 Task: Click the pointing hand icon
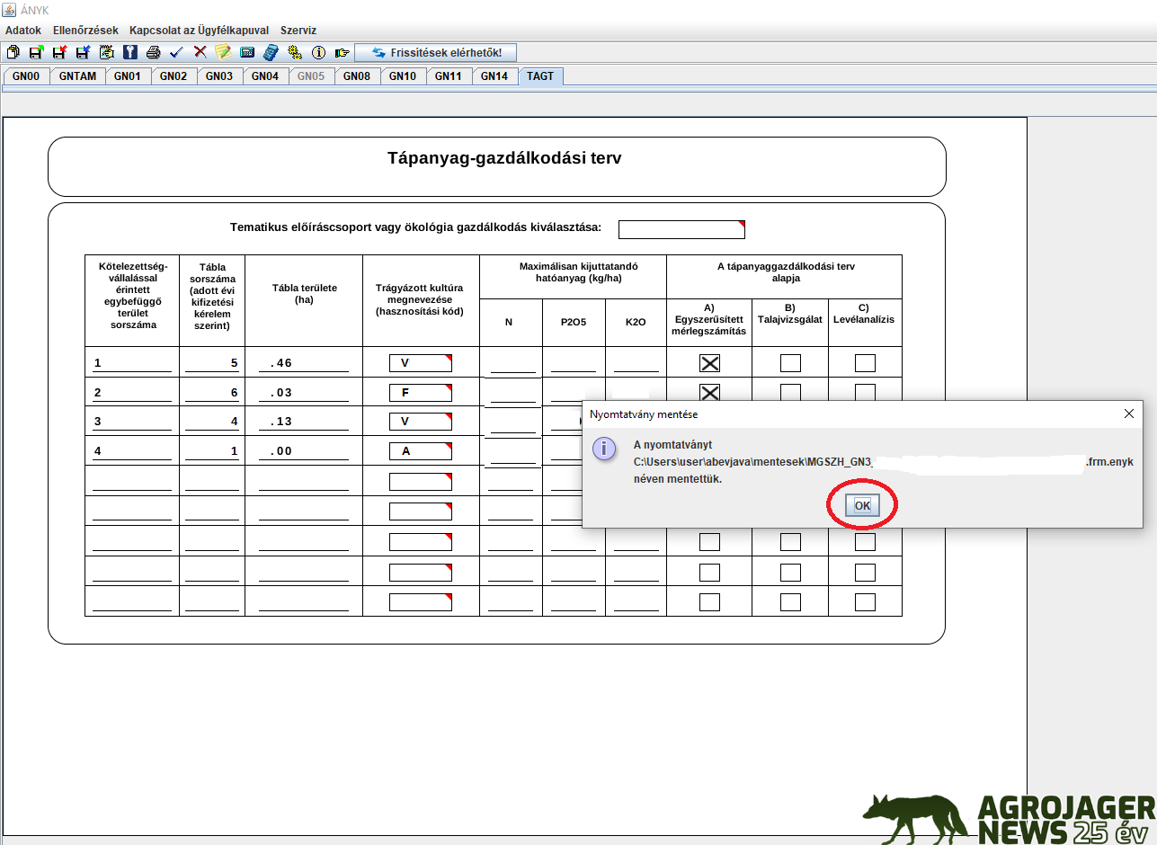click(x=342, y=53)
